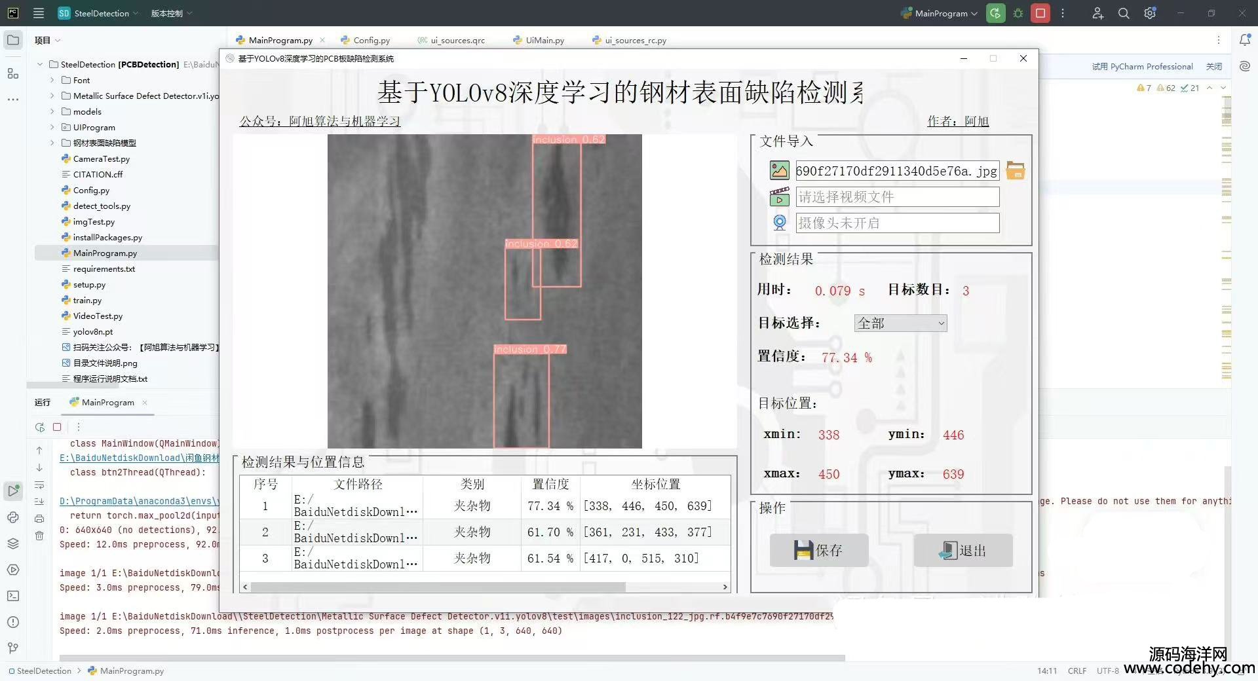Open the Python Packages layers icon

pos(12,543)
